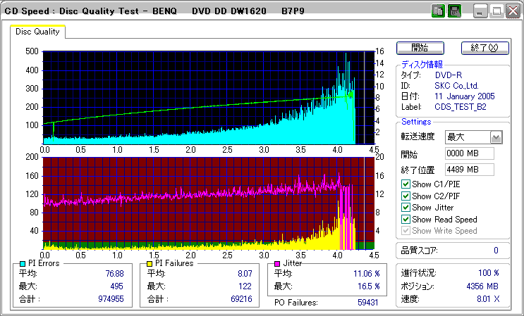Uncheck the Show Read Speed checkbox
The image size is (524, 316).
[x=406, y=220]
